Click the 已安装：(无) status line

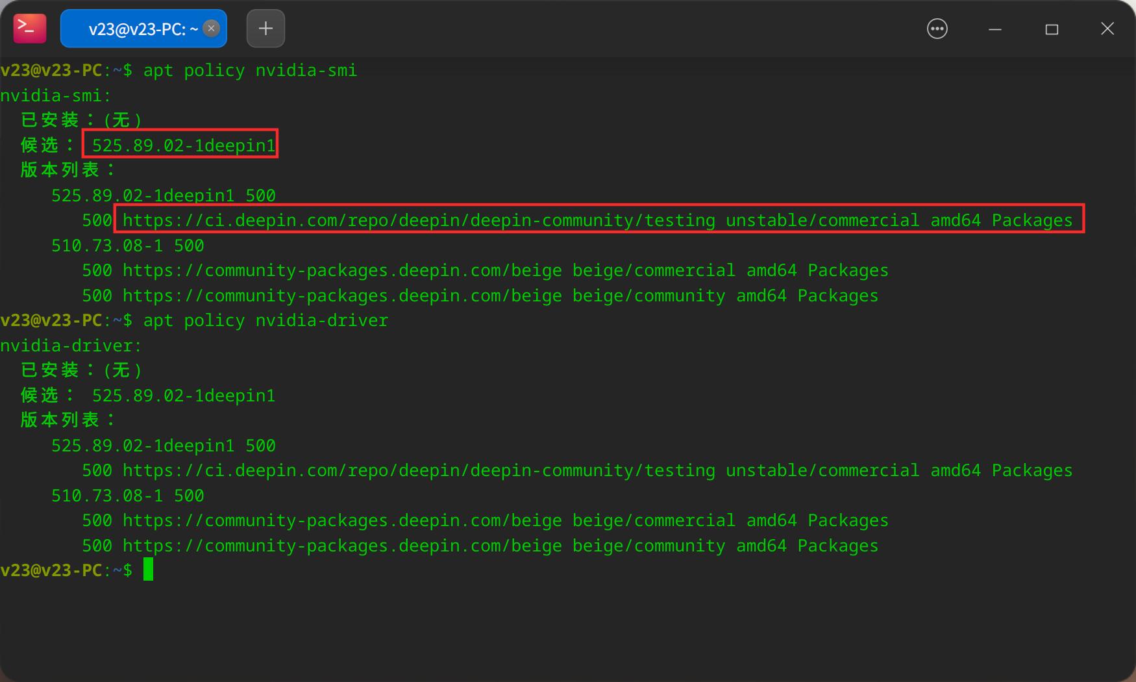tap(80, 120)
